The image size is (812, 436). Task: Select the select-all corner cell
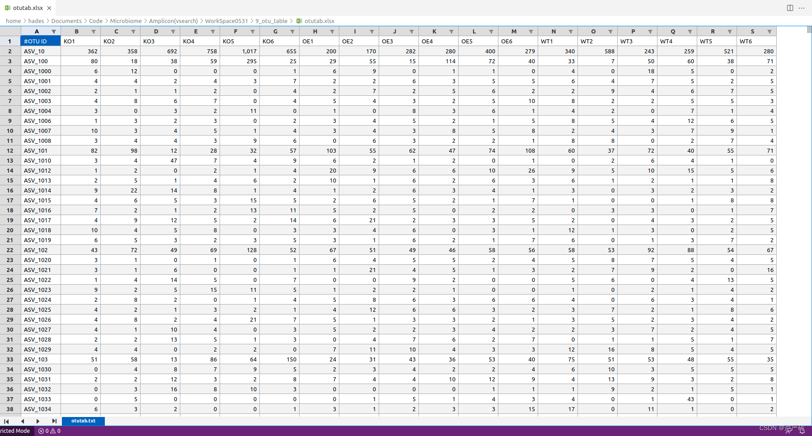point(10,31)
